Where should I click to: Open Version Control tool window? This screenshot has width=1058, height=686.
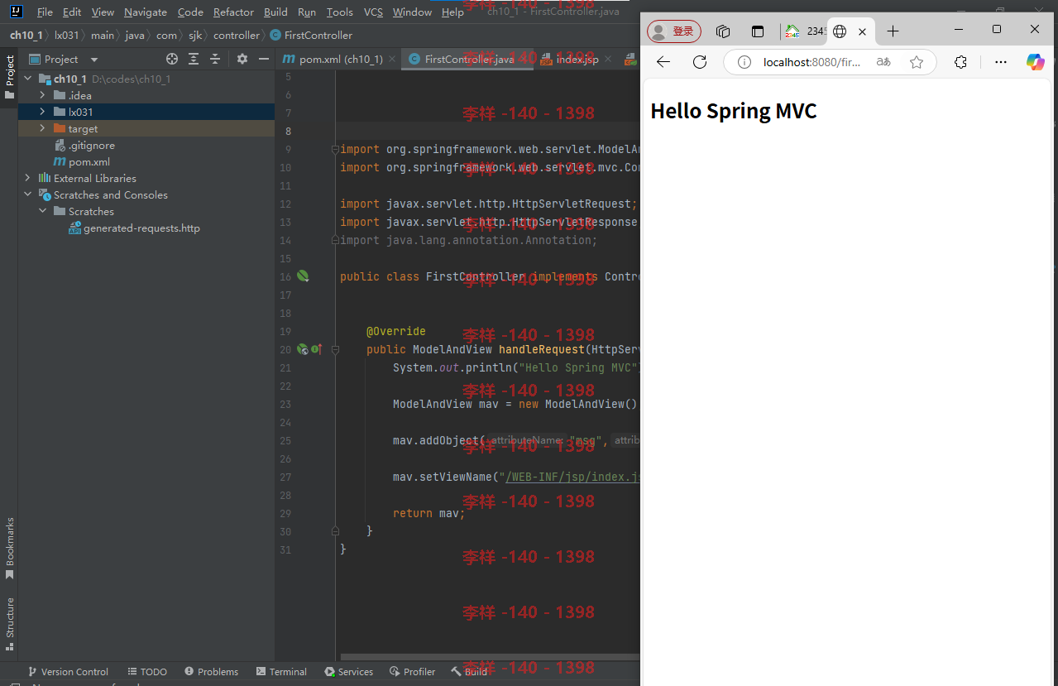click(68, 672)
